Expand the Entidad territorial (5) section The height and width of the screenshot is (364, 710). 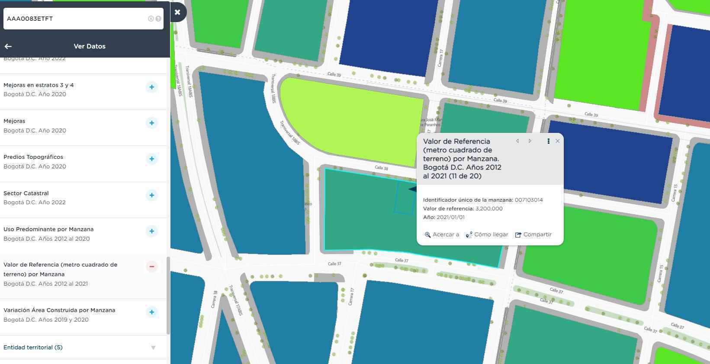coord(153,348)
